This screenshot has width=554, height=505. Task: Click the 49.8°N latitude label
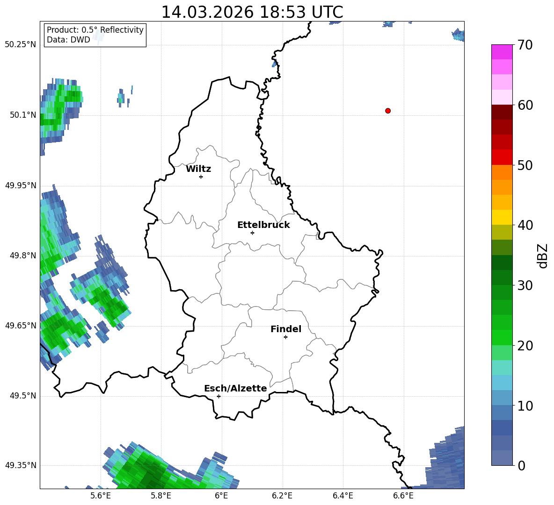tap(23, 256)
